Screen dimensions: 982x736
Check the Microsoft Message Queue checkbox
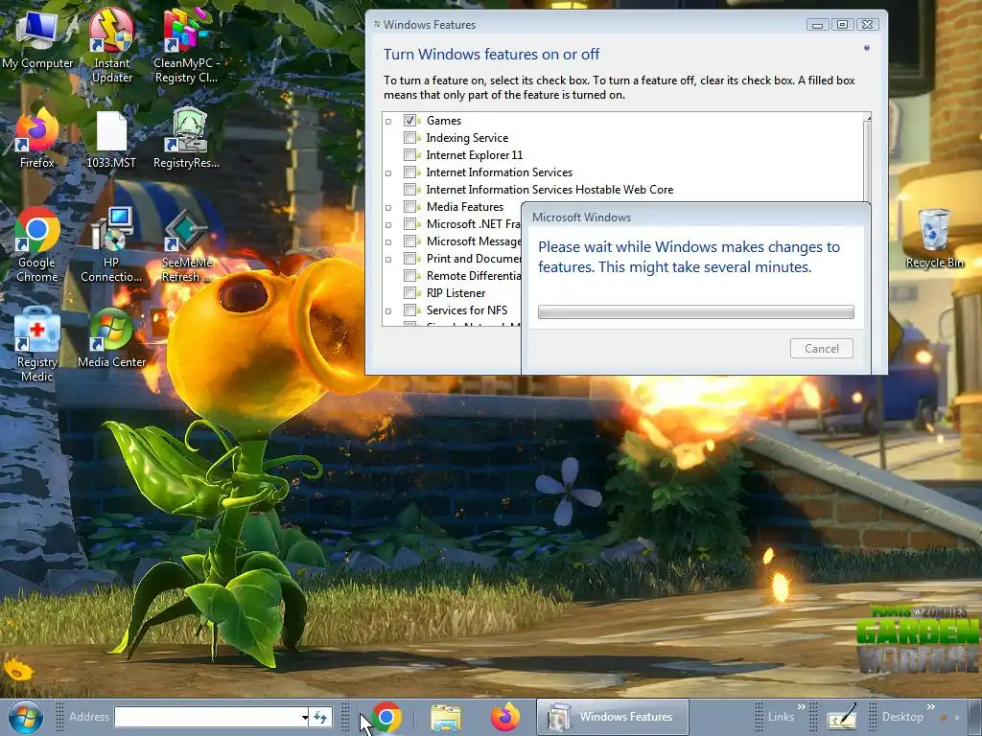click(x=409, y=241)
